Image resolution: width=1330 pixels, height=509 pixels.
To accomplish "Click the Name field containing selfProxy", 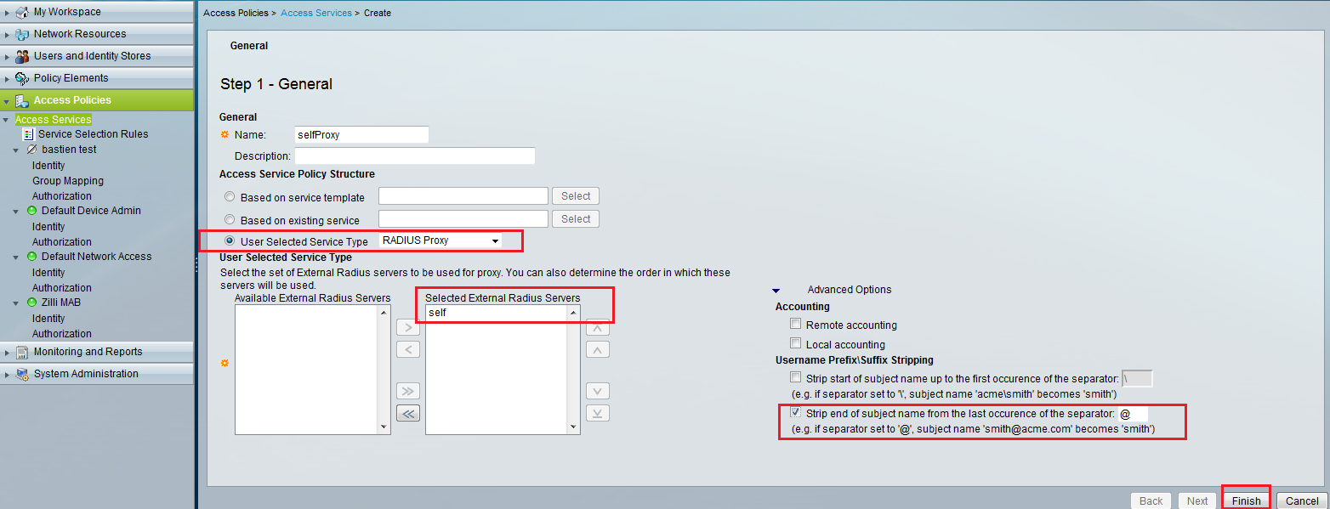I will click(x=361, y=135).
